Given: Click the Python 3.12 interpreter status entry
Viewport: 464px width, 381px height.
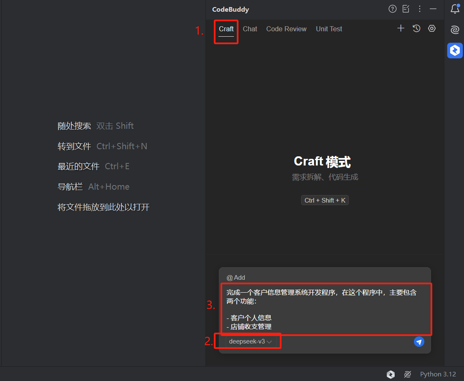Looking at the screenshot, I should (438, 374).
